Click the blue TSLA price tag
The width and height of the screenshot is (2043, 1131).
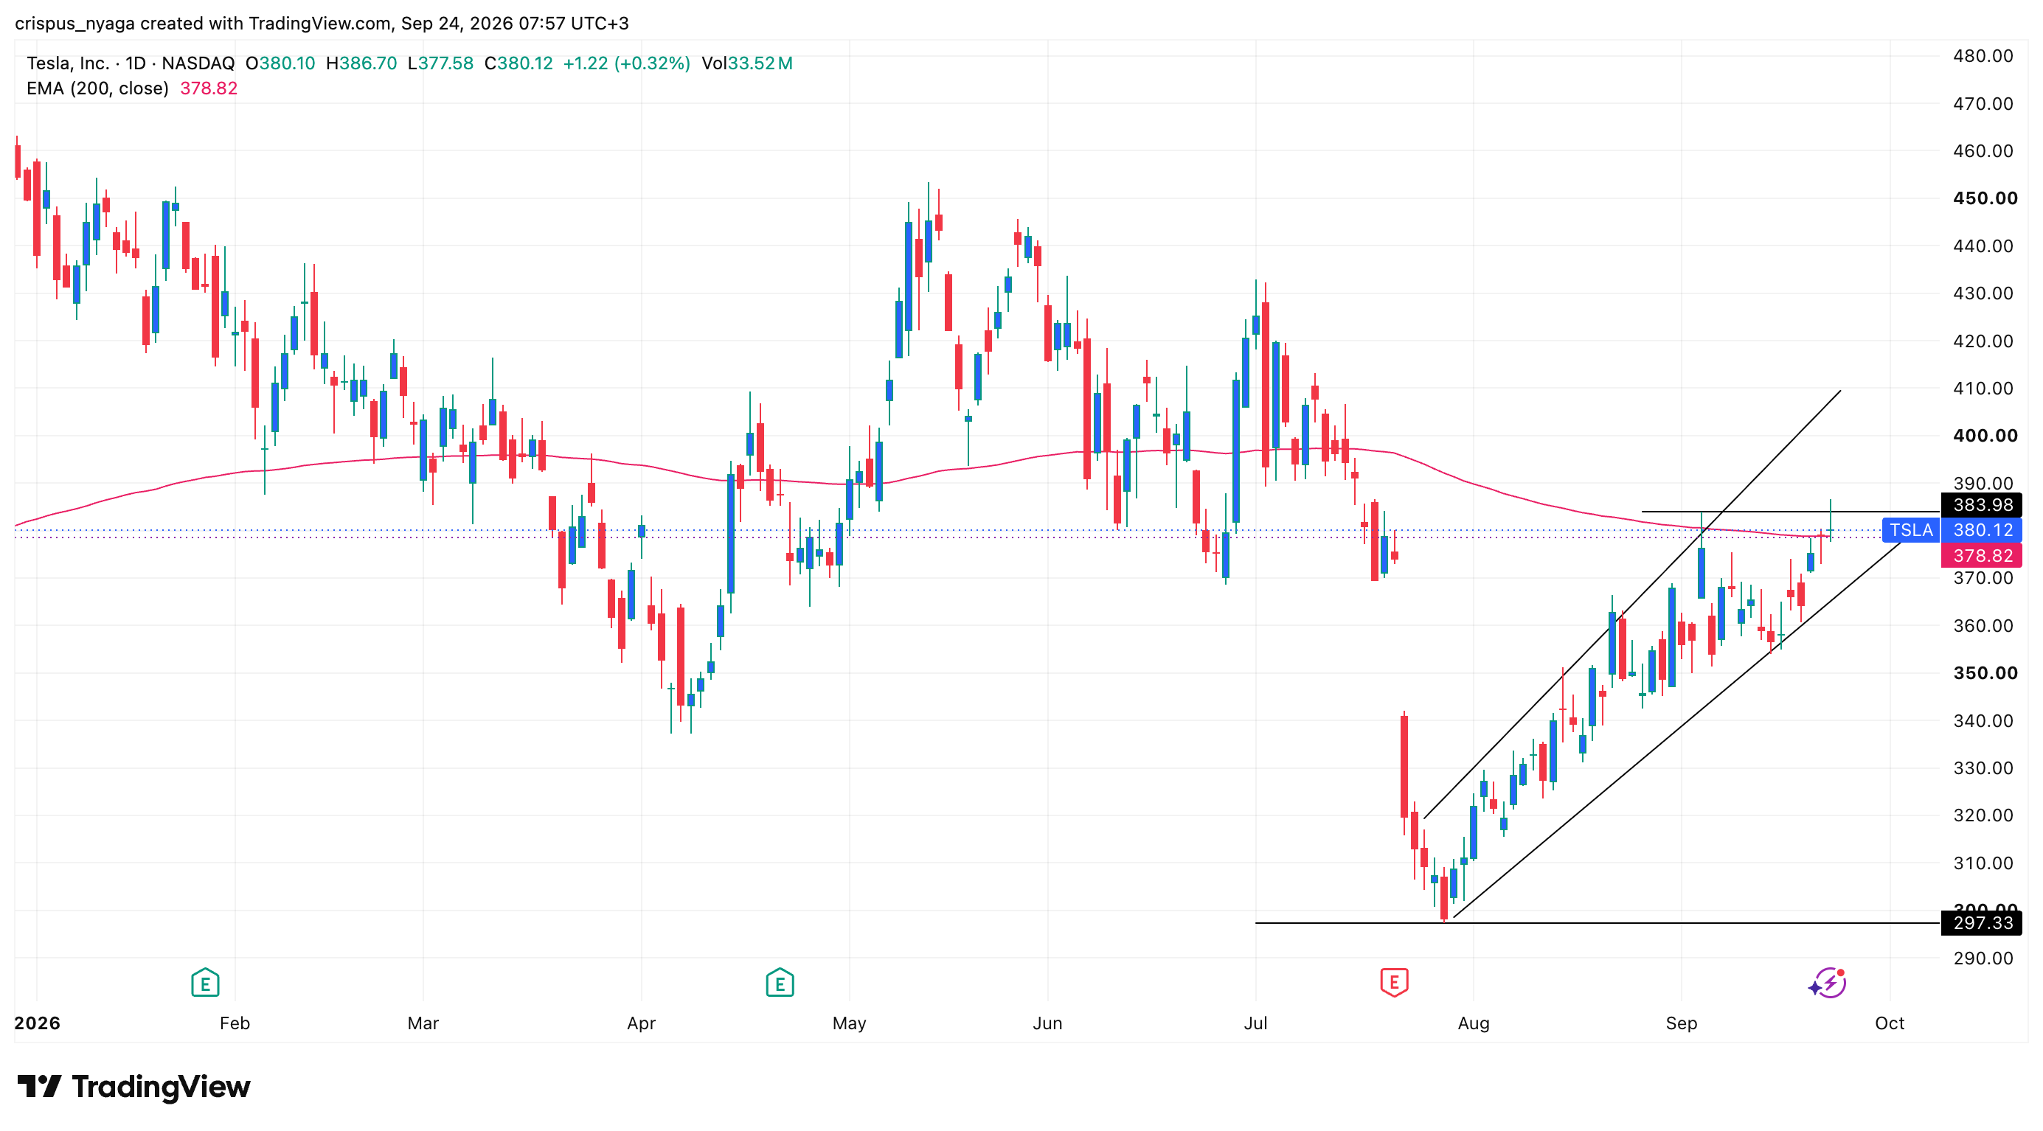coord(1910,529)
